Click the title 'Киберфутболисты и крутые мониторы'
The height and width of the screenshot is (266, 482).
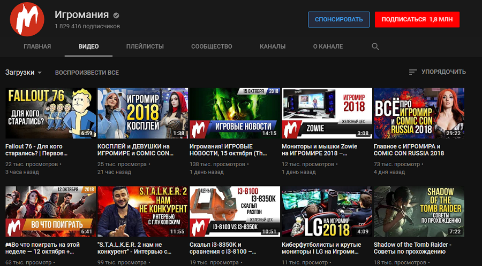[x=321, y=248]
